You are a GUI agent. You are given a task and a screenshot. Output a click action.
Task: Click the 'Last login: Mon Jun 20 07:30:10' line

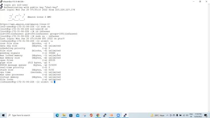pos(37,10)
